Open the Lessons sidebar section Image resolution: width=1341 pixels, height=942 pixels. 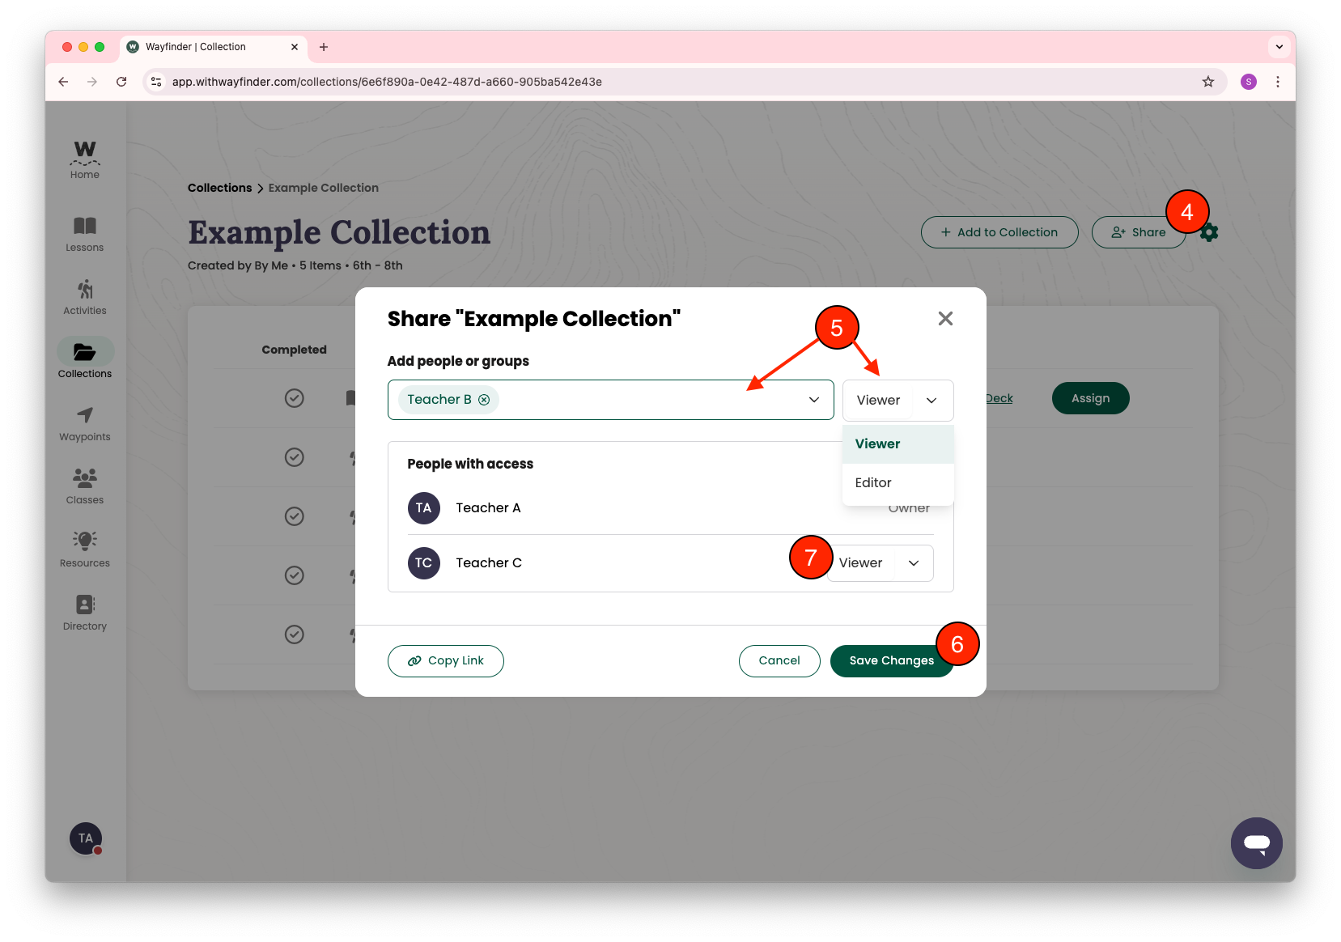85,234
